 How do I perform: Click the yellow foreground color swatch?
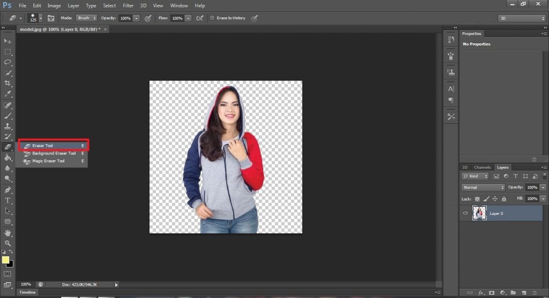6,260
